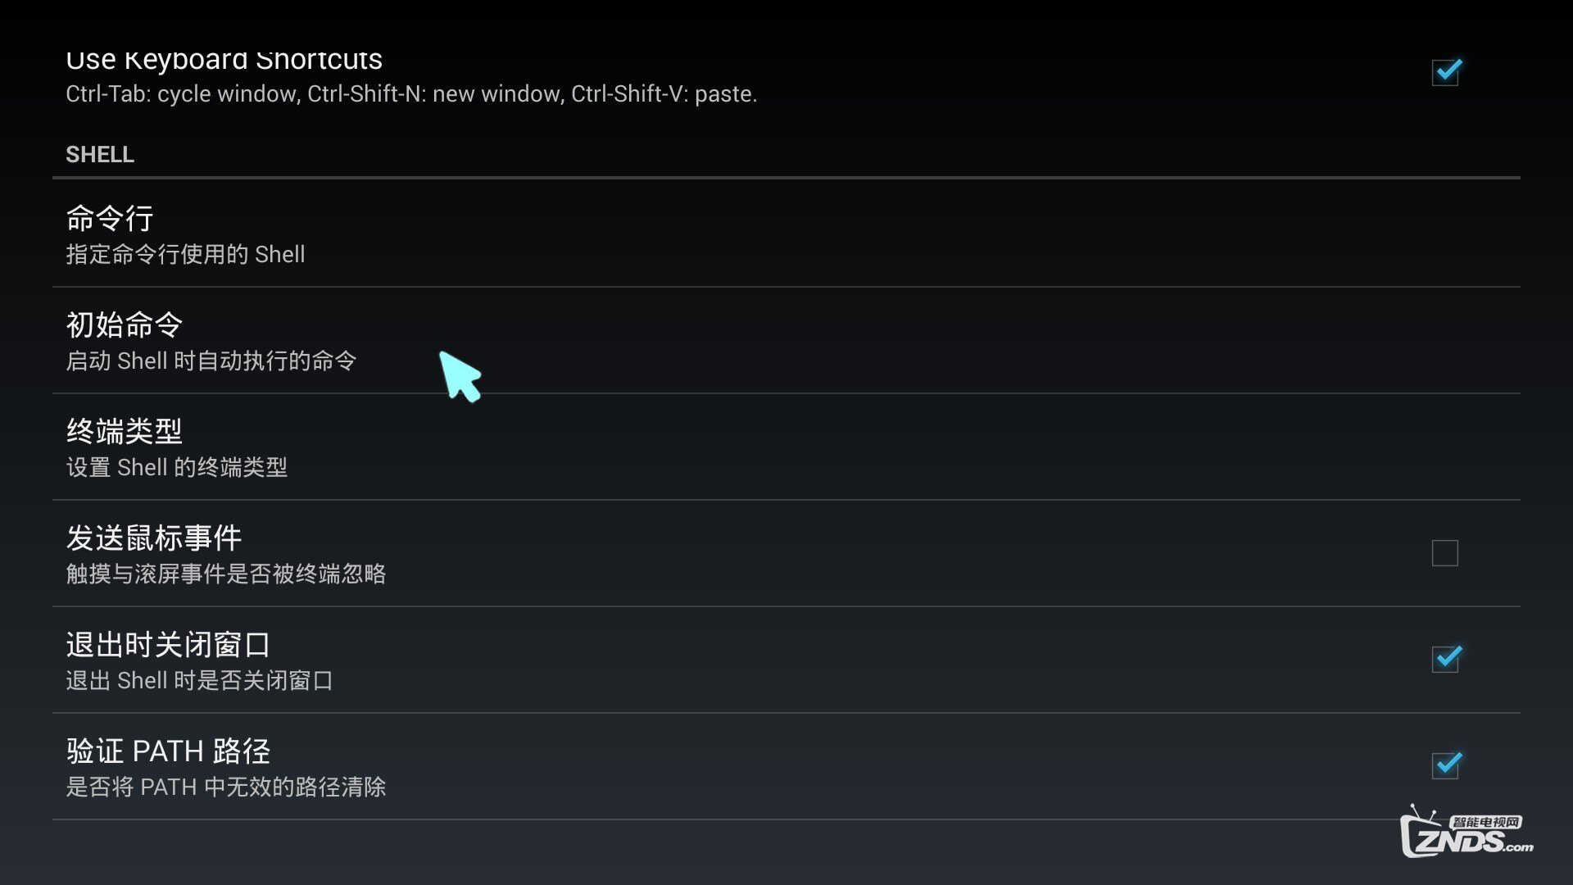Uncheck the 退出时关闭窗口 checkbox
Image resolution: width=1573 pixels, height=885 pixels.
click(x=1445, y=659)
